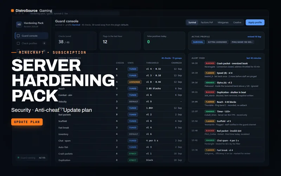Click the '4 per 5 s' threshold value
The width and height of the screenshot is (281, 176).
152,140
